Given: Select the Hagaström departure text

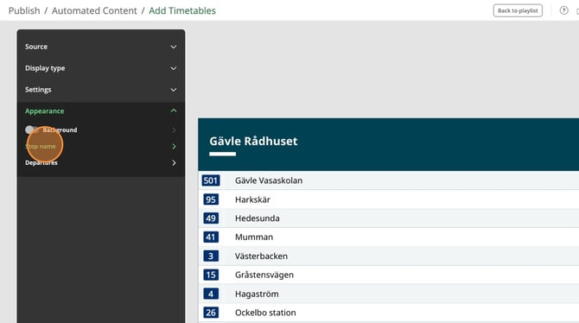Looking at the screenshot, I should [257, 294].
